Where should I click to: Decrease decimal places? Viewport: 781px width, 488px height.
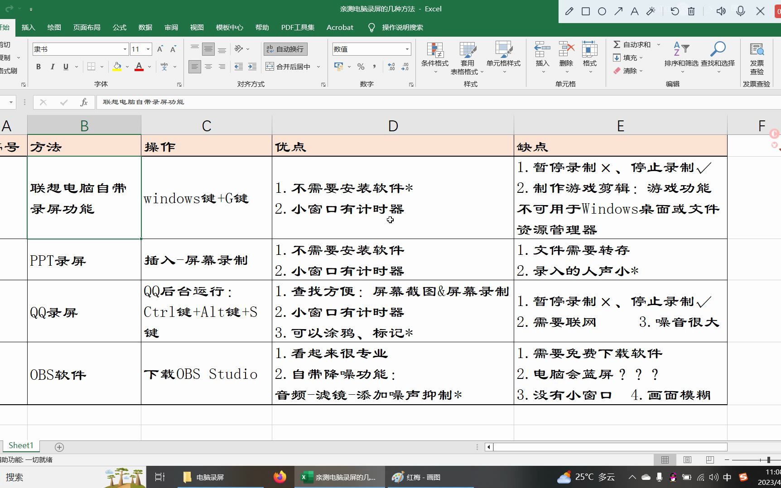[405, 67]
